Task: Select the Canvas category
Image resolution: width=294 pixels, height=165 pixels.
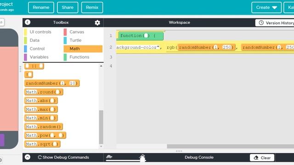Action: pyautogui.click(x=77, y=32)
